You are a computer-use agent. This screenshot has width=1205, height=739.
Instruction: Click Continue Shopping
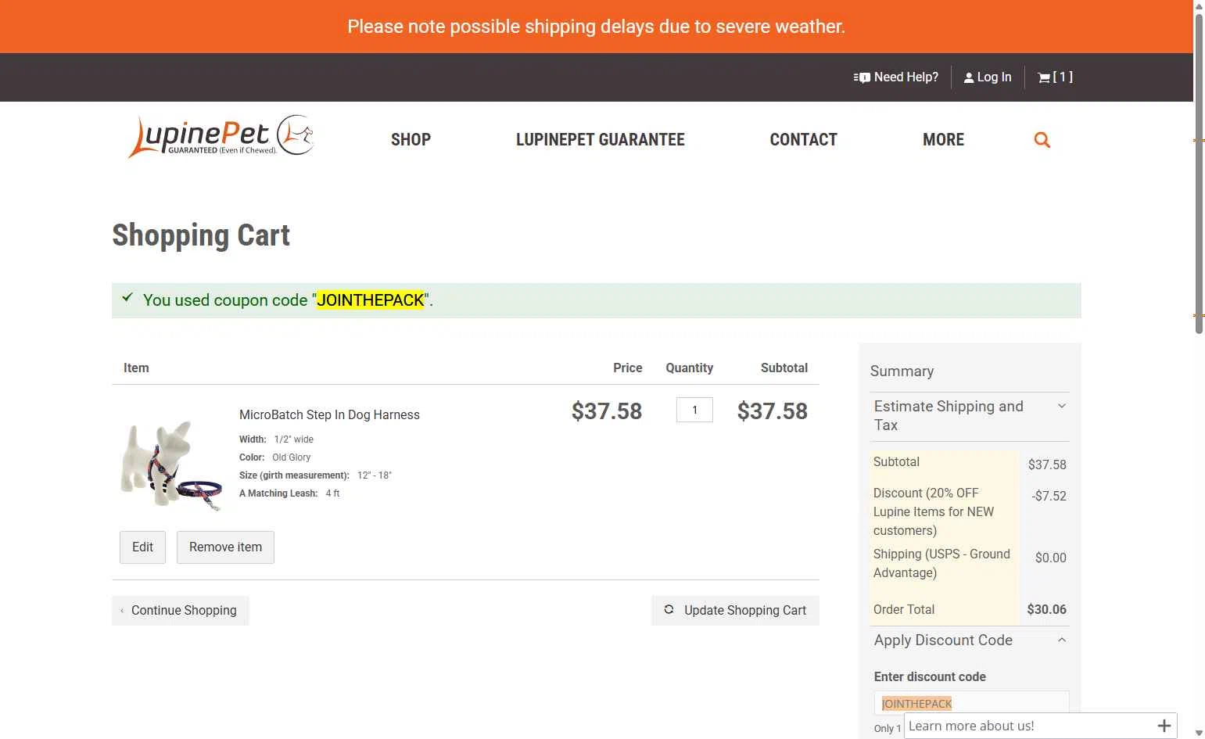coord(180,611)
